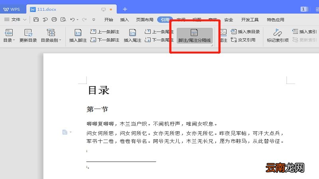Click the Redo arrow icon
The width and height of the screenshot is (319, 179).
[84, 19]
